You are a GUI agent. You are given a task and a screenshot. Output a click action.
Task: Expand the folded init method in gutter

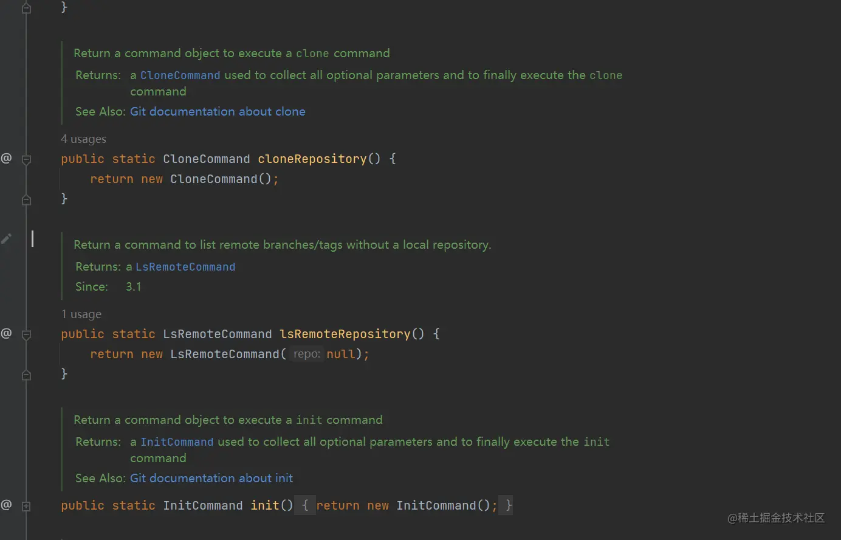(26, 506)
